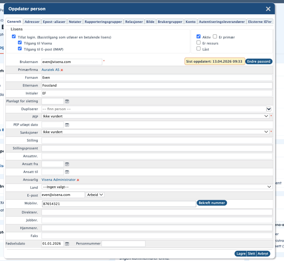Open the Autentiseringsleverandører tab

pos(222,22)
